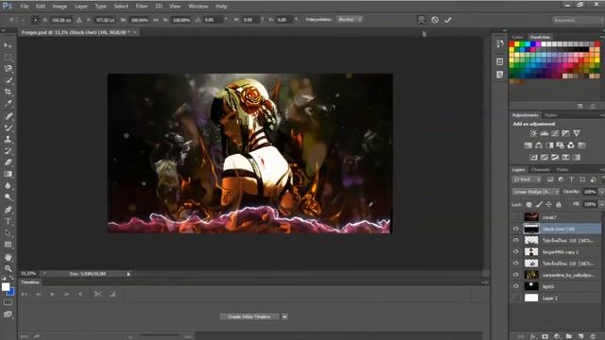
Task: Open the workspace switcher dropdown
Action: pyautogui.click(x=578, y=20)
